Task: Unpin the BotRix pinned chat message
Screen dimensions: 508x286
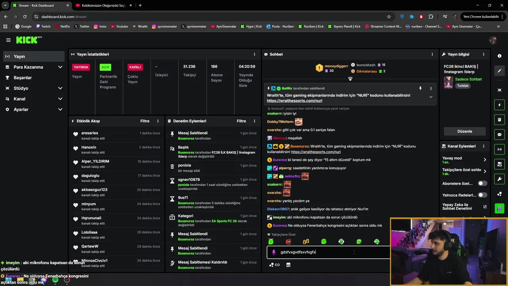Action: [x=420, y=89]
